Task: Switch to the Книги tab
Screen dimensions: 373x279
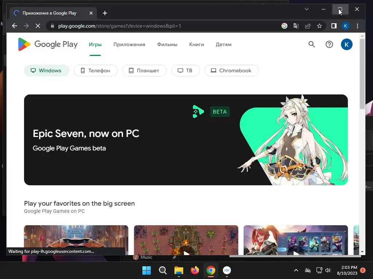Action: [x=196, y=44]
